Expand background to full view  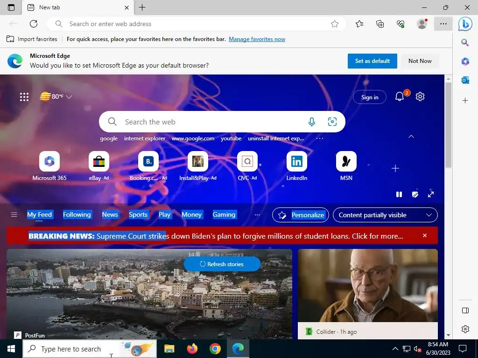point(430,194)
